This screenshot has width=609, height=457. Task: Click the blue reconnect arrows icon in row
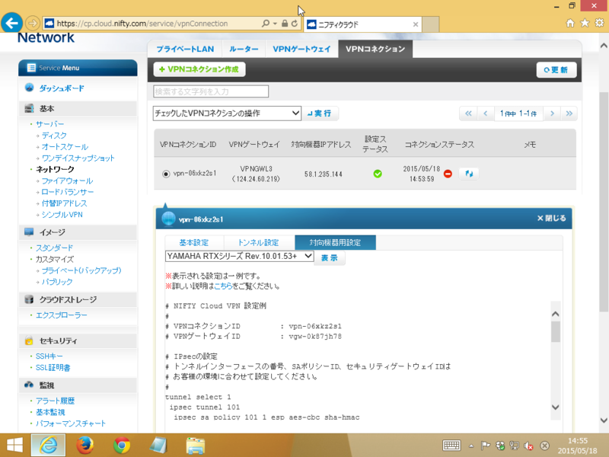pyautogui.click(x=469, y=174)
